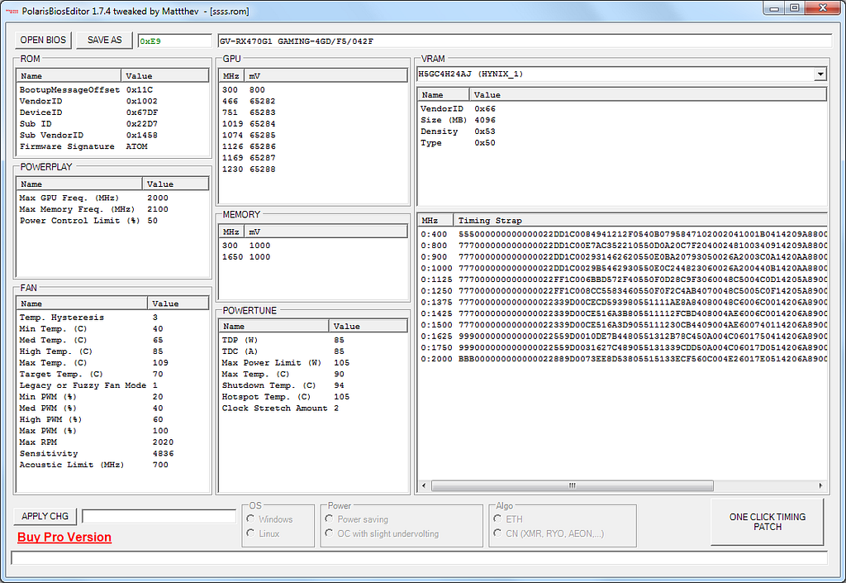
Task: Click the PolarisBiosEditor app icon in title bar
Action: (12, 12)
